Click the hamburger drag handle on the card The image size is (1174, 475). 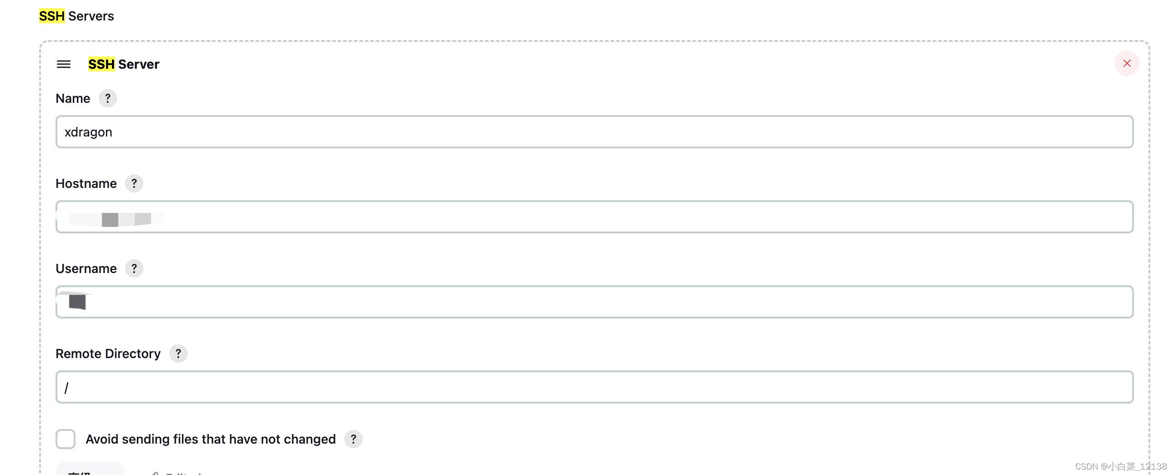click(x=63, y=64)
